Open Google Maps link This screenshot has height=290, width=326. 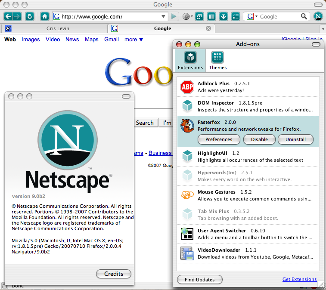[x=91, y=40]
